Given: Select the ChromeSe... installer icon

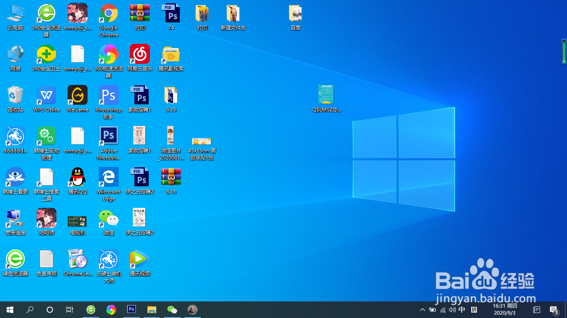Looking at the screenshot, I should click(78, 263).
